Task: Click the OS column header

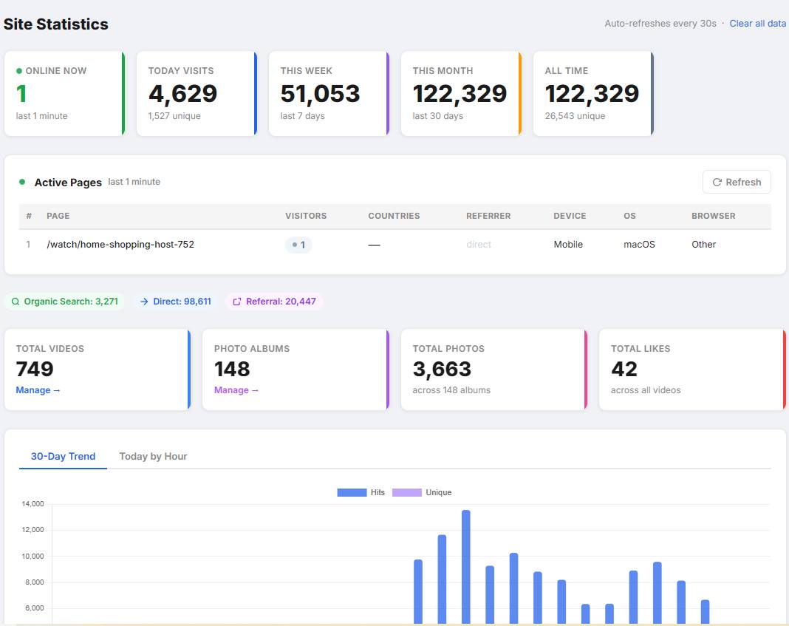Action: (x=629, y=216)
